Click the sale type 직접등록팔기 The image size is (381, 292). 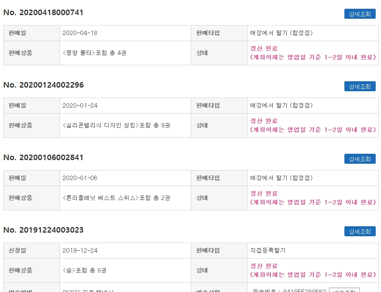[x=268, y=251]
